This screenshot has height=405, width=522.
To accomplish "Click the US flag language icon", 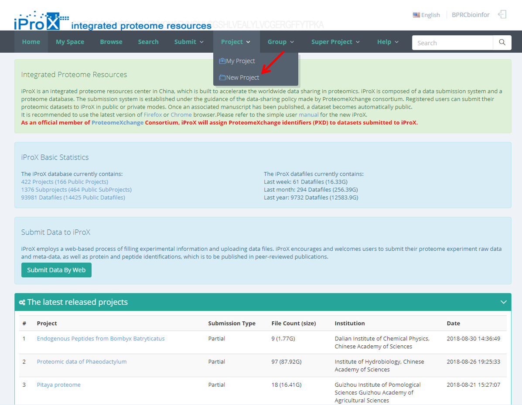I will (x=416, y=15).
